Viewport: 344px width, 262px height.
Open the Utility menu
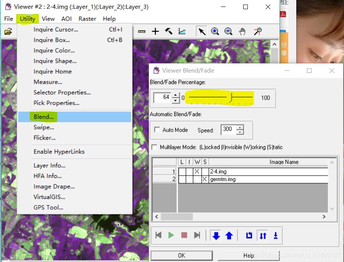click(x=27, y=19)
